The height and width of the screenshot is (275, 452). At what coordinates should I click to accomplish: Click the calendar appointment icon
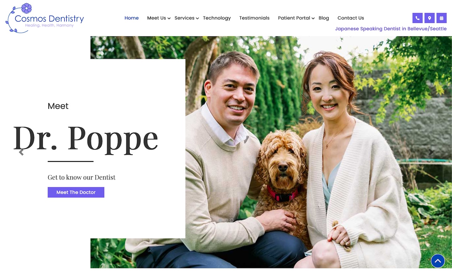tap(441, 18)
